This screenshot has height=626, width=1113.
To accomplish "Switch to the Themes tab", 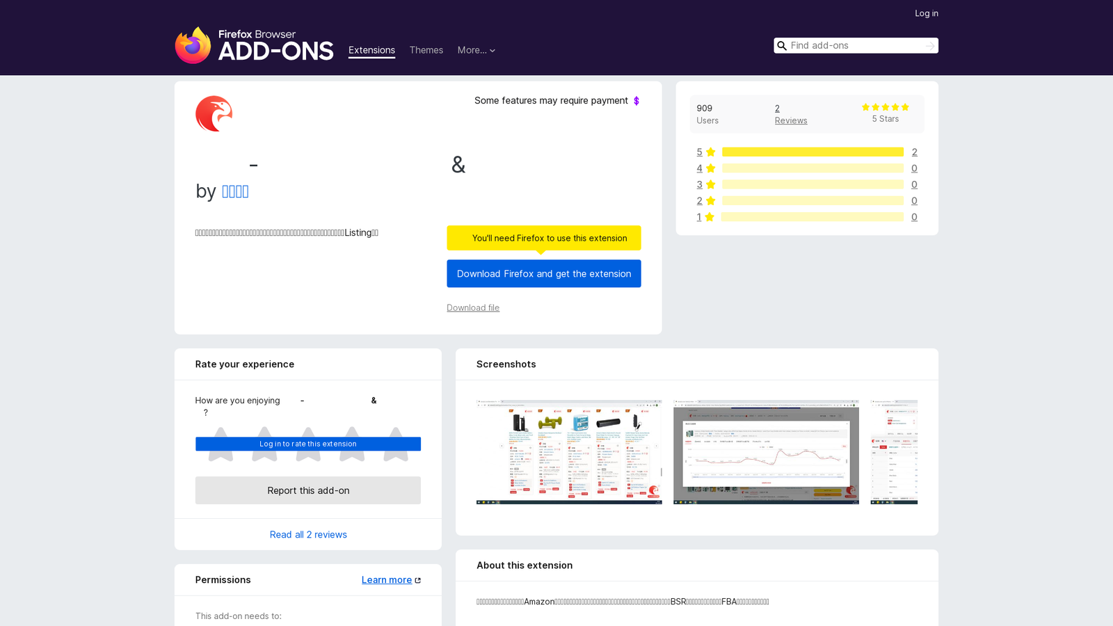I will pos(426,50).
